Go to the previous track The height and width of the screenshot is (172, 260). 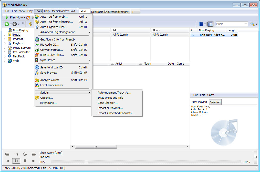pyautogui.click(x=7, y=161)
